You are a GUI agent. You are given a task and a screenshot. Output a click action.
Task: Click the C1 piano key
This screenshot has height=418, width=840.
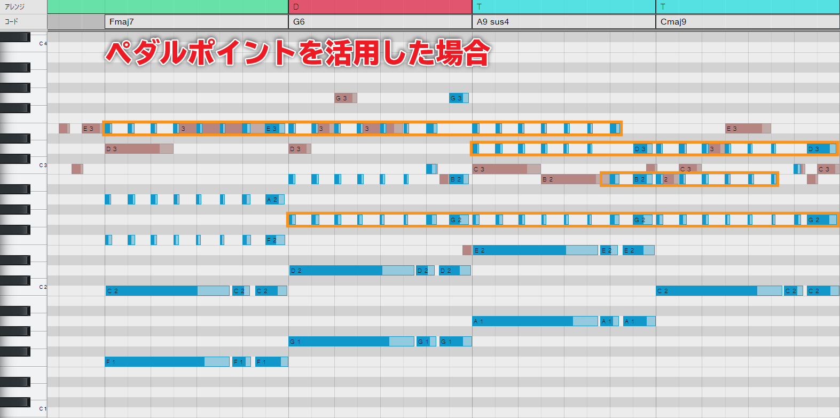[x=37, y=409]
